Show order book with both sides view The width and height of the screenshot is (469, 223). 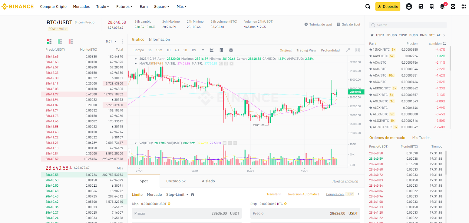pos(49,41)
